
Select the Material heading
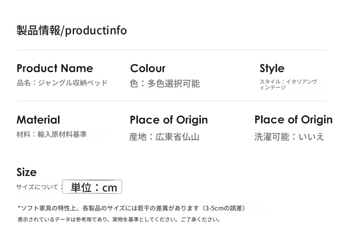pyautogui.click(x=38, y=120)
